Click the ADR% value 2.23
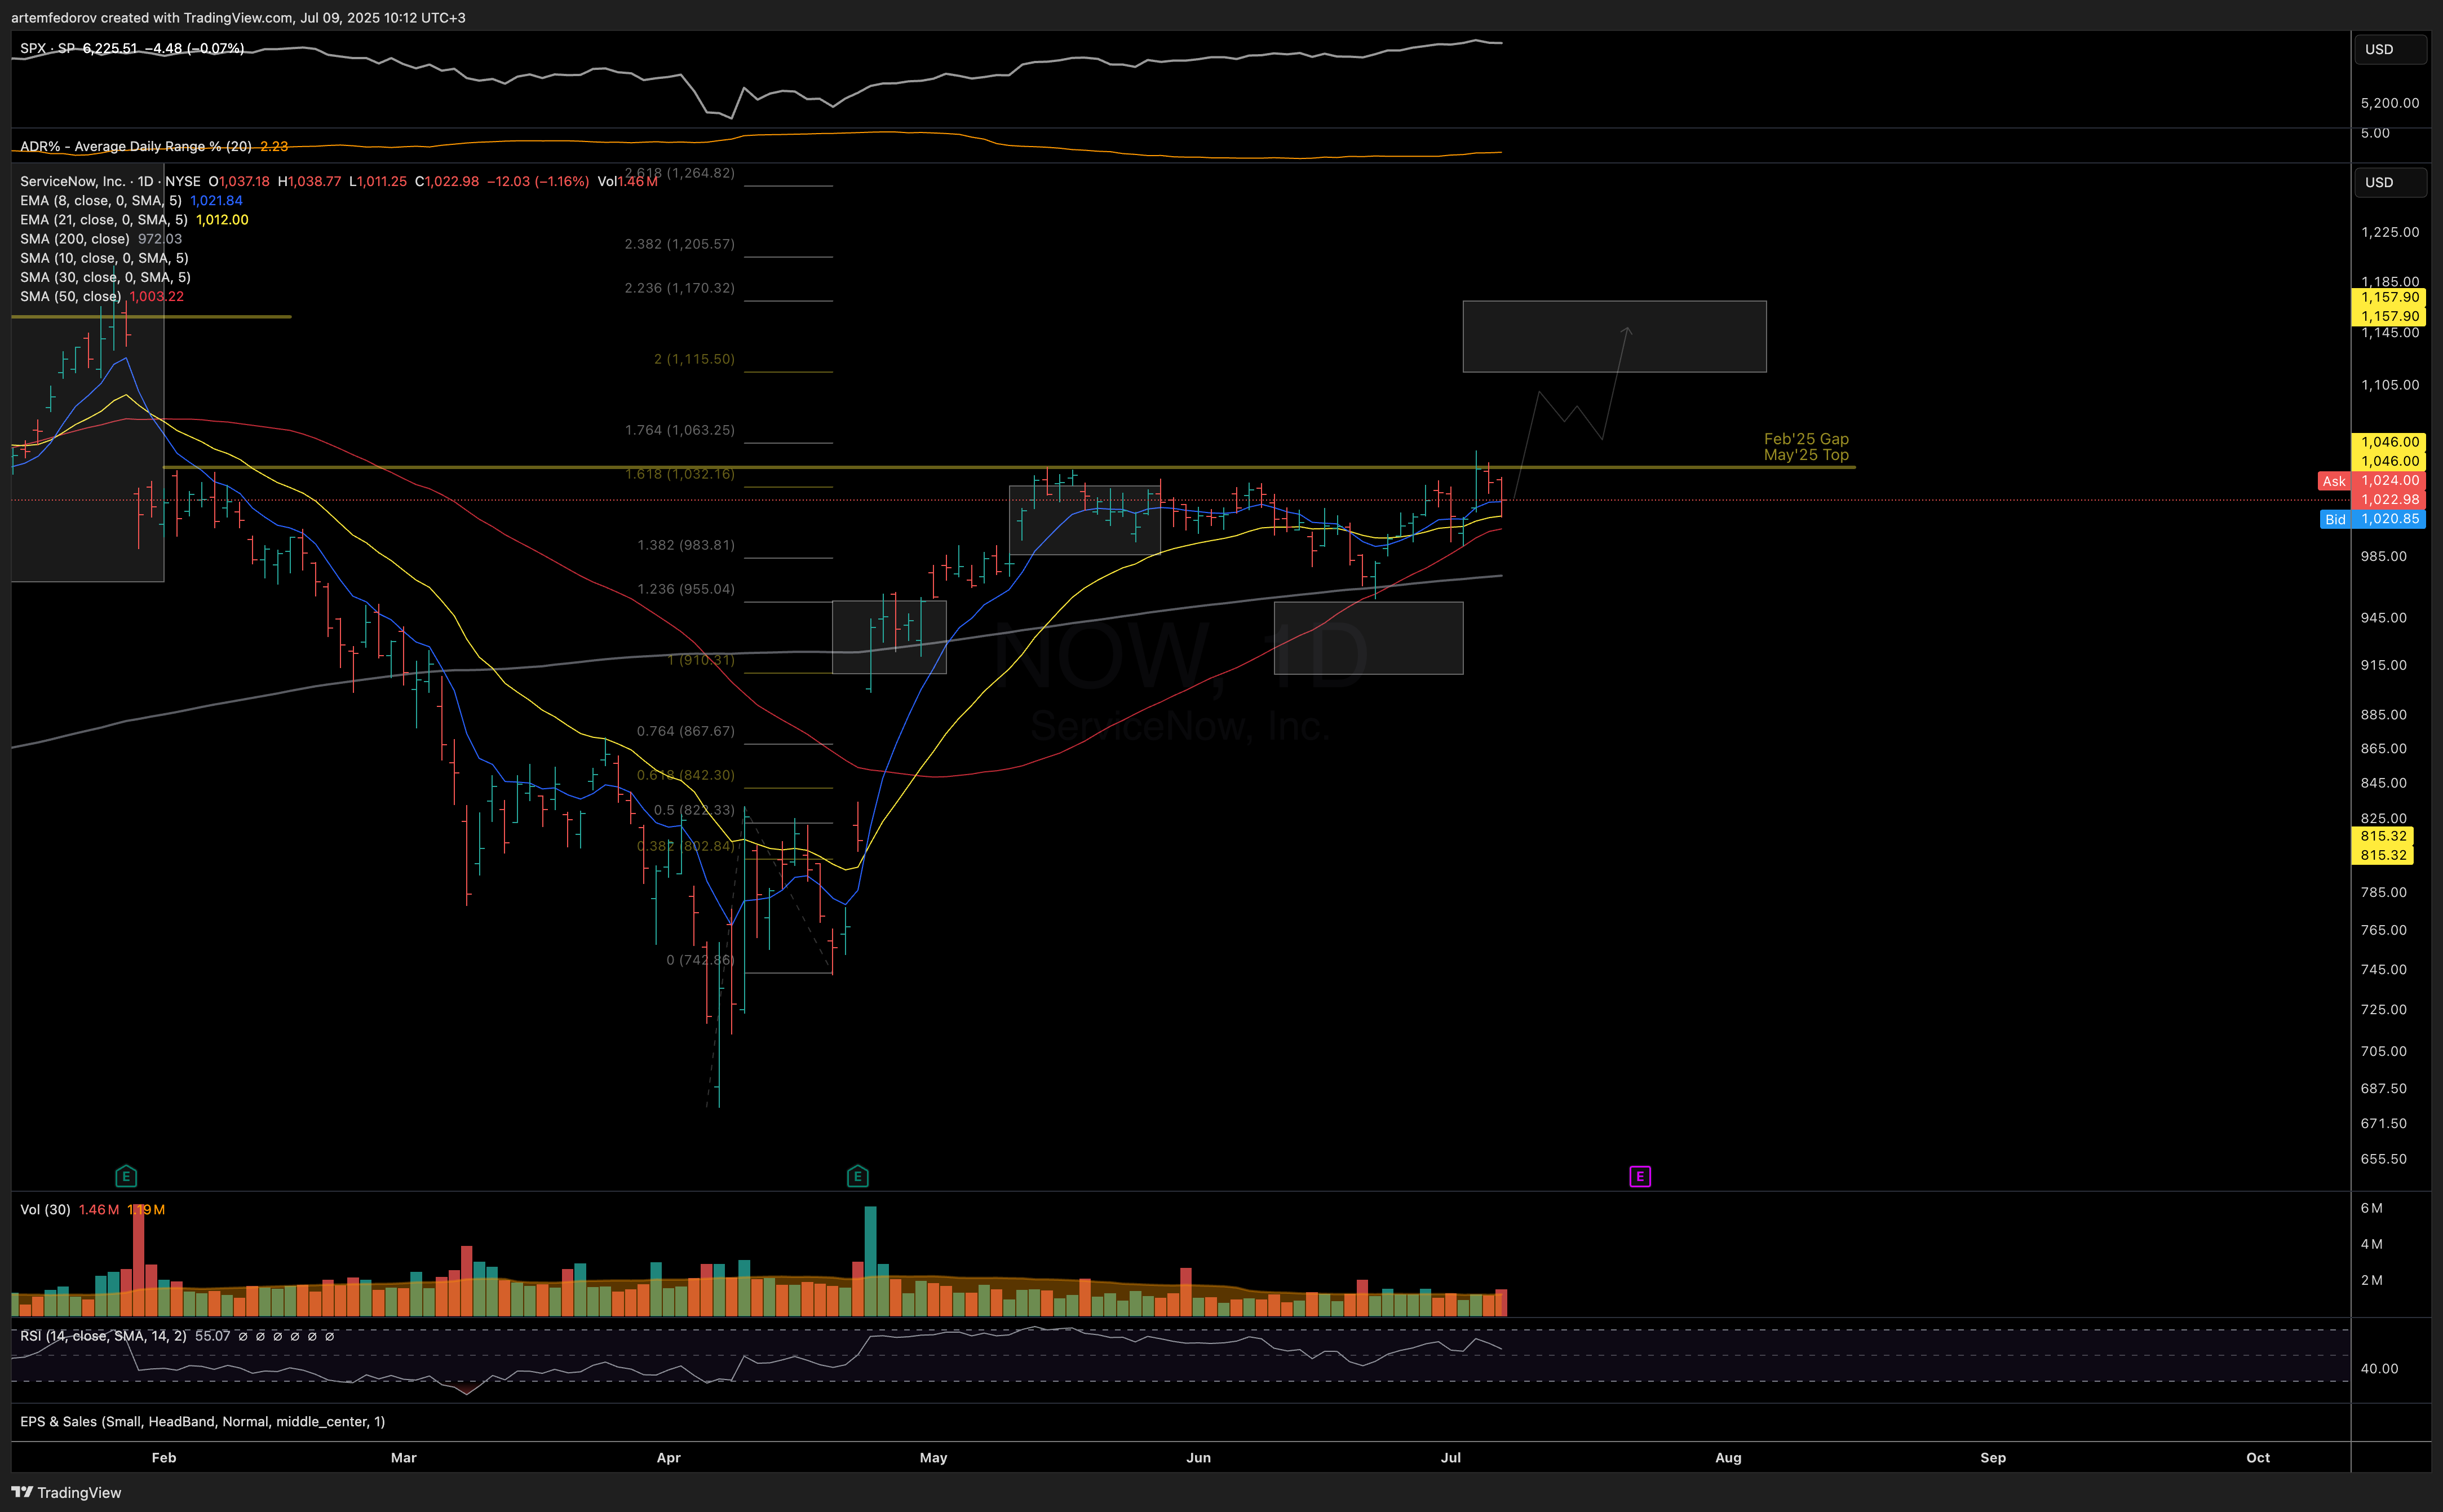 tap(274, 146)
